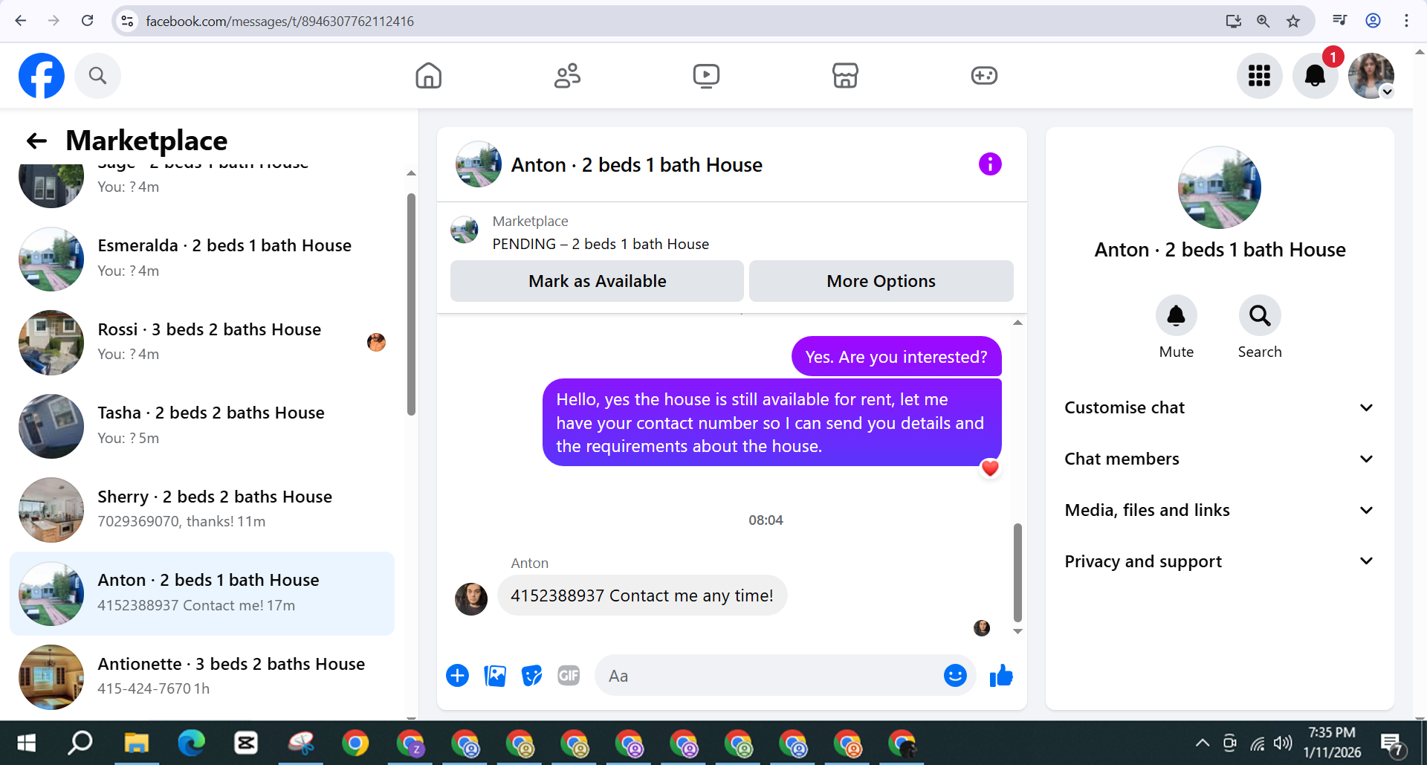Open the browser zoom magnifier icon

[x=1263, y=21]
